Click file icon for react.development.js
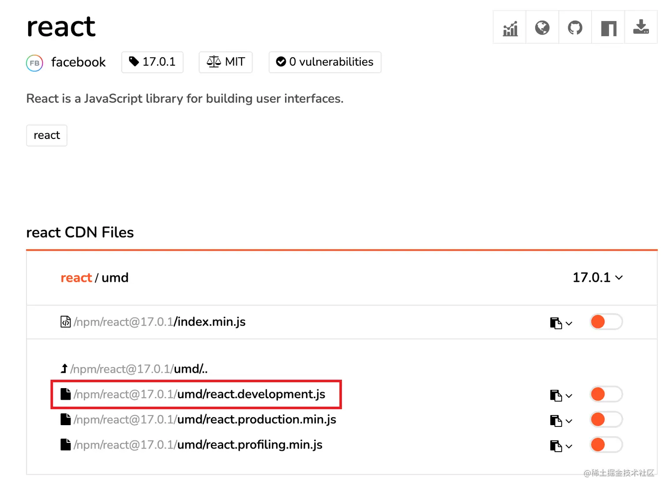Screen dimensions: 667x490 click(x=65, y=394)
